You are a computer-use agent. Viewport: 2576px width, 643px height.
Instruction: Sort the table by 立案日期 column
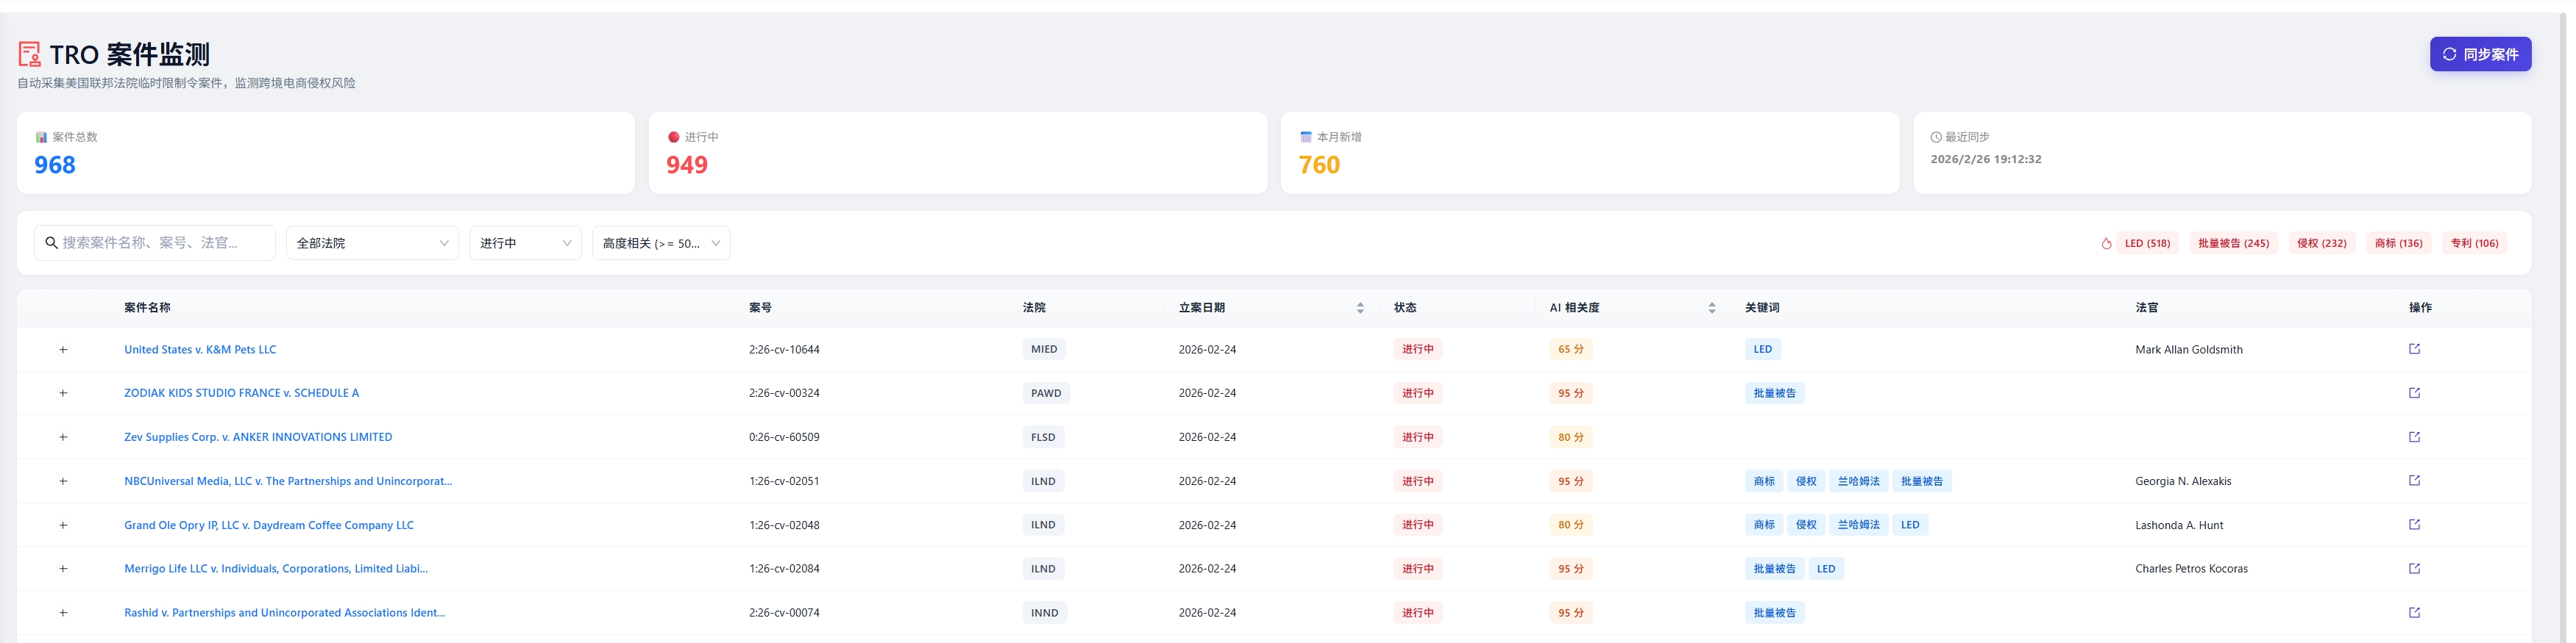pyautogui.click(x=1359, y=309)
